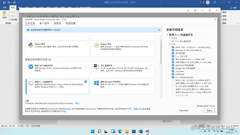The height and width of the screenshot is (135, 240).
Task: Check the Python 开发 workload checkbox
Action: (x=86, y=44)
